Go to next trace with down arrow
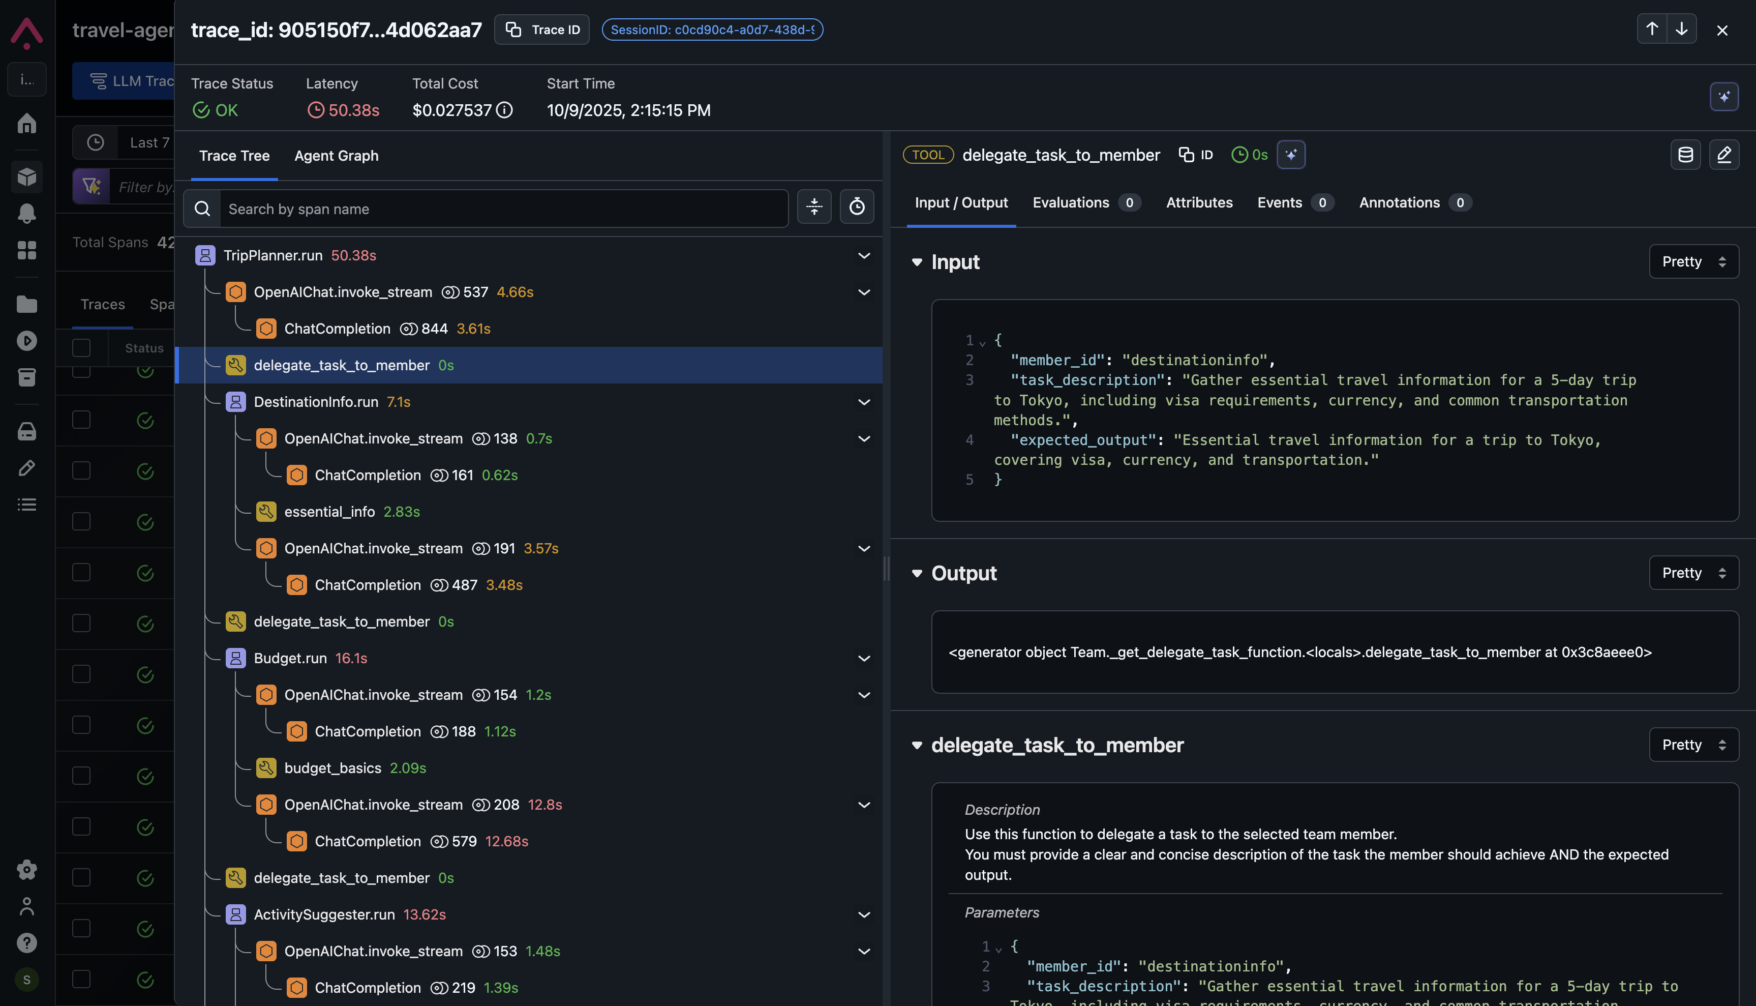 click(x=1682, y=29)
